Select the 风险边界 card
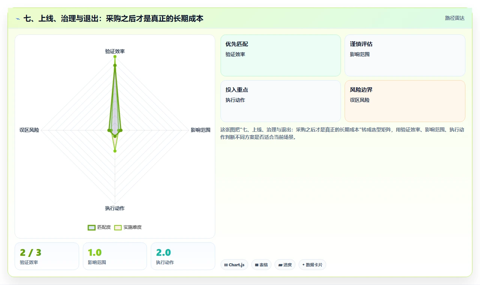The height and width of the screenshot is (285, 480). pos(405,101)
